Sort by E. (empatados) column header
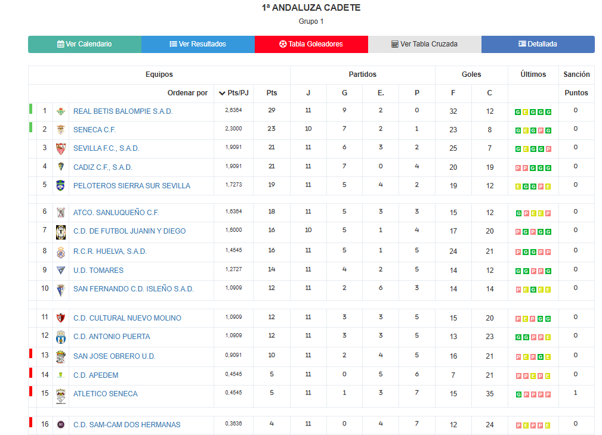This screenshot has width=602, height=435. pyautogui.click(x=381, y=93)
